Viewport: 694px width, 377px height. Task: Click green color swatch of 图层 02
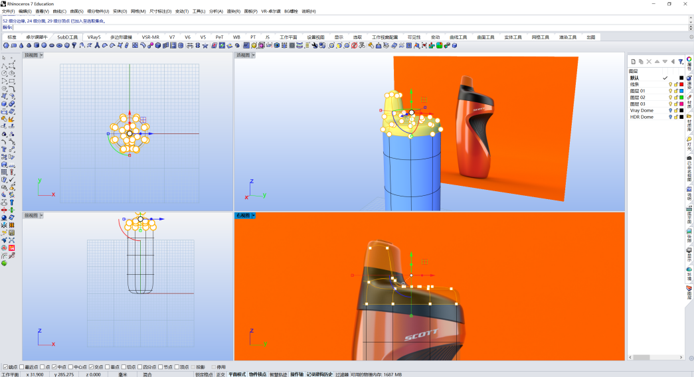[x=681, y=98]
